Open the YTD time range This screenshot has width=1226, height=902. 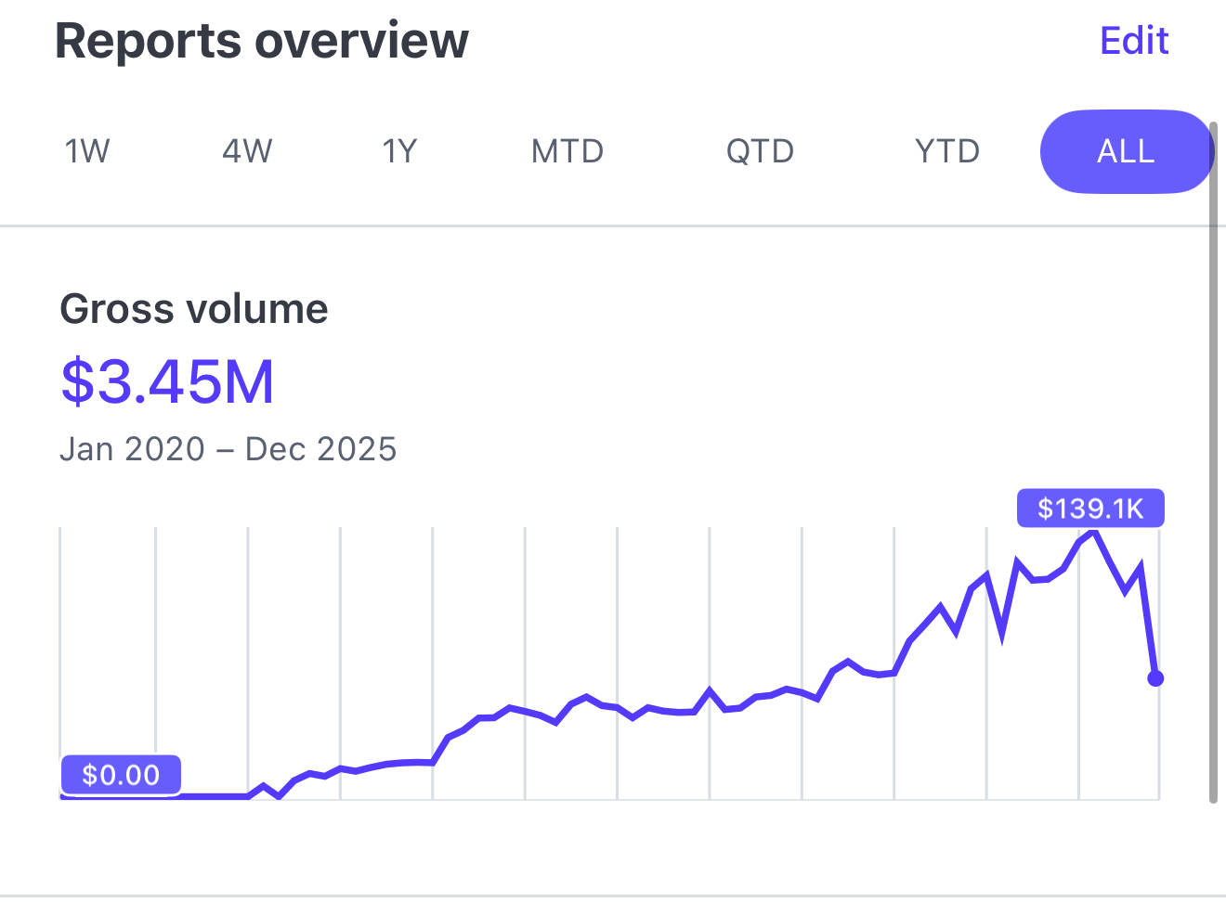(946, 151)
